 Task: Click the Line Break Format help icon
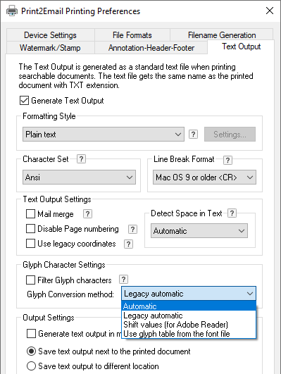point(227,160)
